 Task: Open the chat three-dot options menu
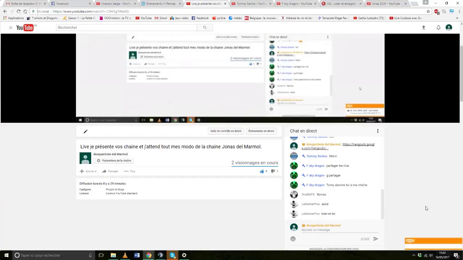(378, 131)
